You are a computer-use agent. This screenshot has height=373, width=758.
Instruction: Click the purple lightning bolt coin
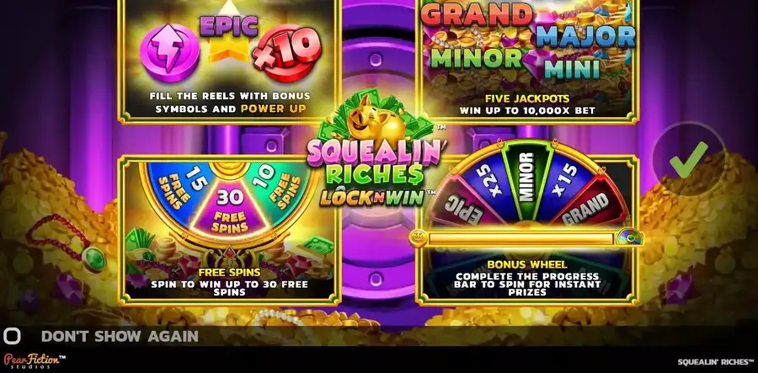pos(169,53)
